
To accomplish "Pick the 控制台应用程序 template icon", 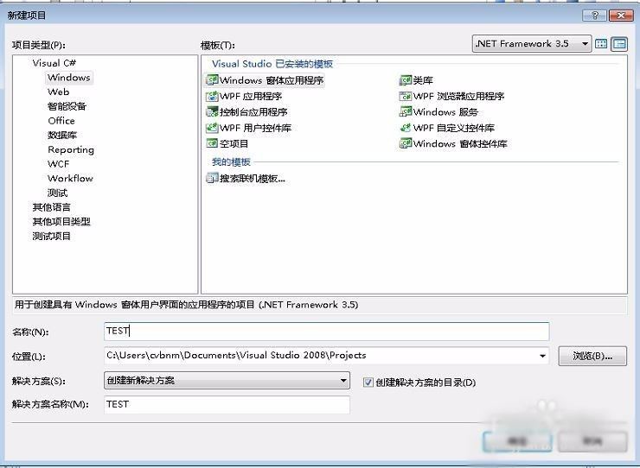I will (212, 111).
